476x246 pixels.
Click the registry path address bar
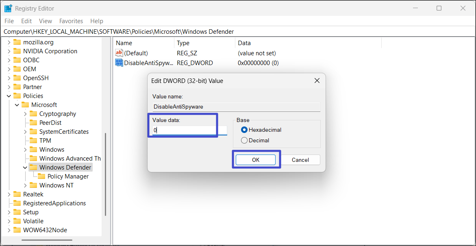point(238,32)
